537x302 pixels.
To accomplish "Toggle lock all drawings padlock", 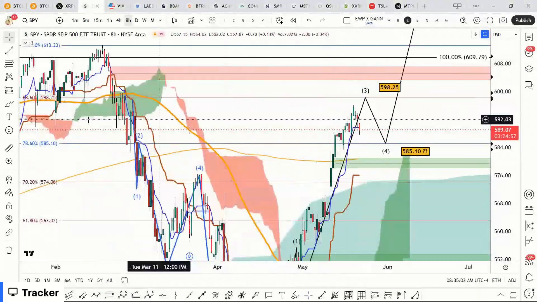I will [9, 206].
